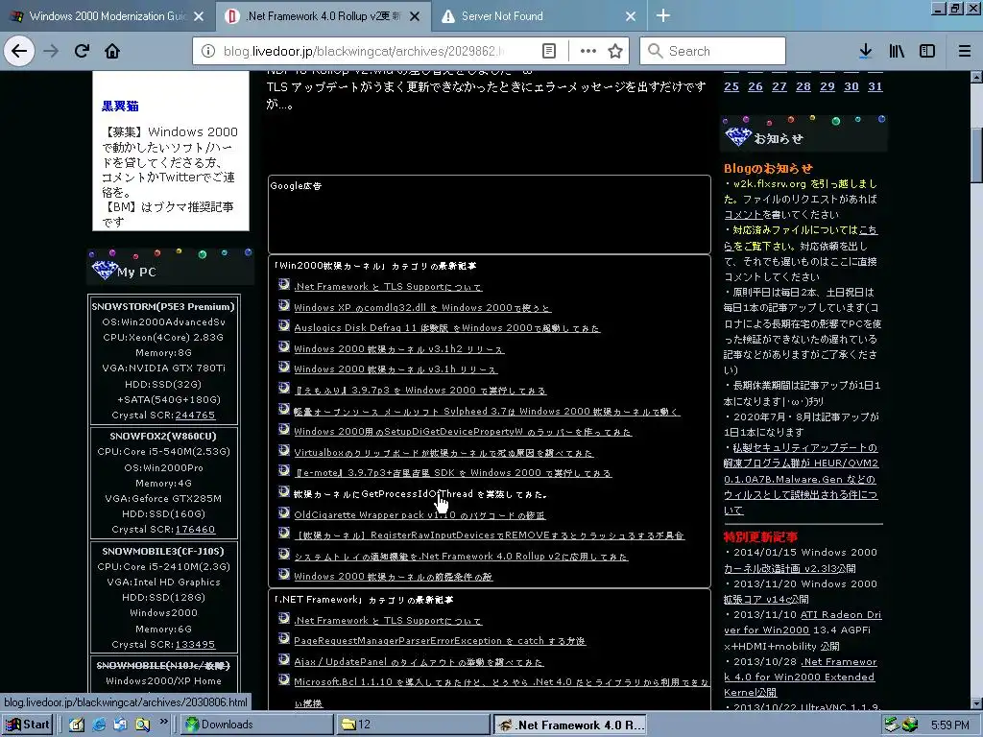
Task: Focus the Search box in toolbar
Action: coord(713,51)
